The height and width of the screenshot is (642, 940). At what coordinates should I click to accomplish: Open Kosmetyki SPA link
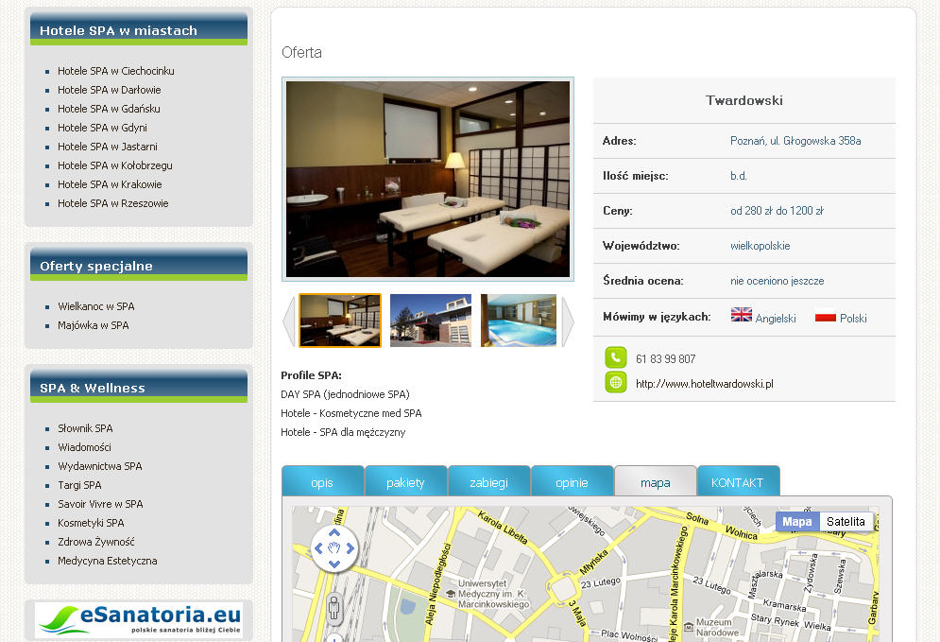pyautogui.click(x=91, y=523)
